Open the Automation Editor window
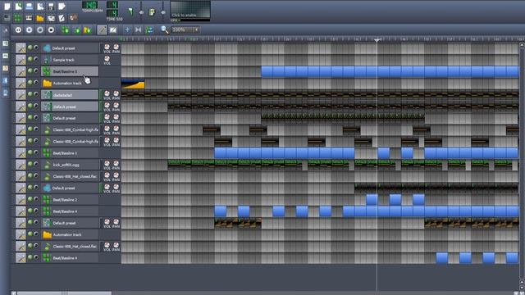525x295 pixels. (40, 18)
